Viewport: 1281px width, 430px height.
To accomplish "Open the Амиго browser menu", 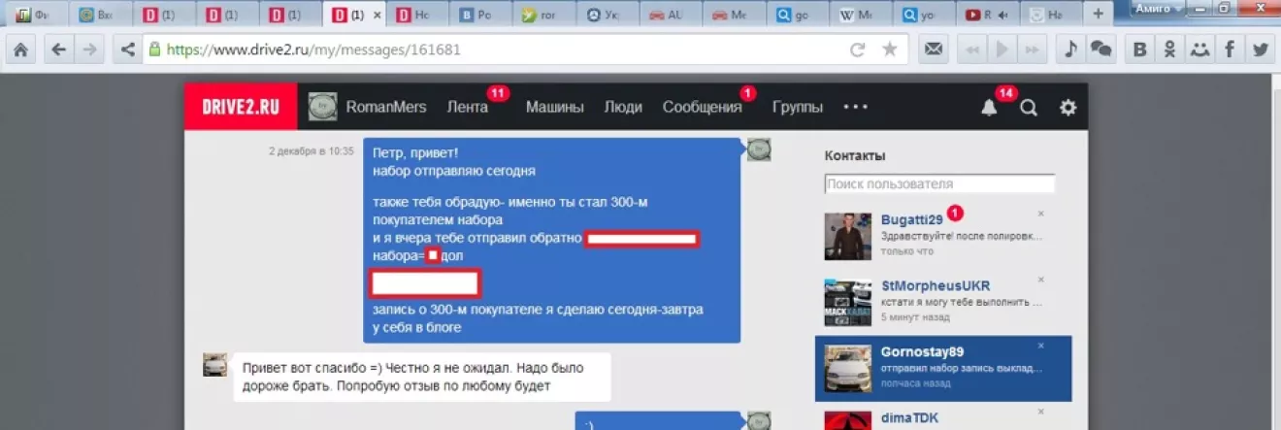I will point(1160,8).
